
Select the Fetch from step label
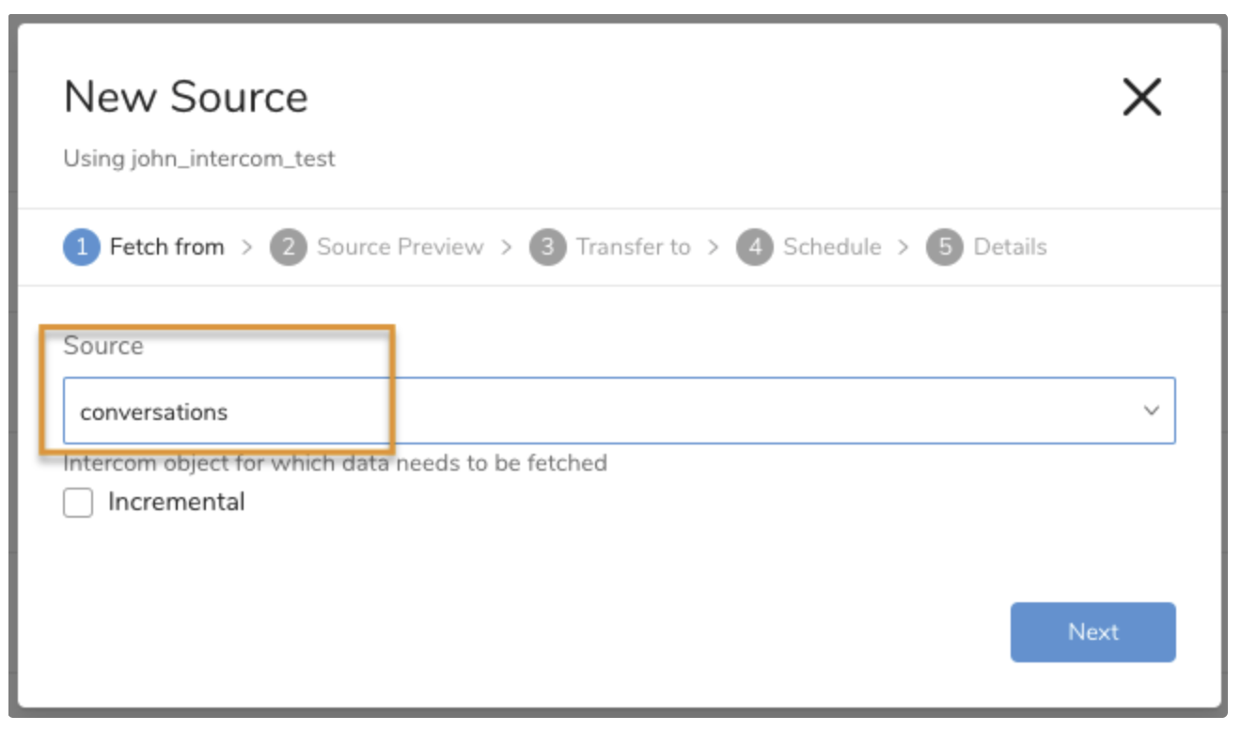coord(166,247)
